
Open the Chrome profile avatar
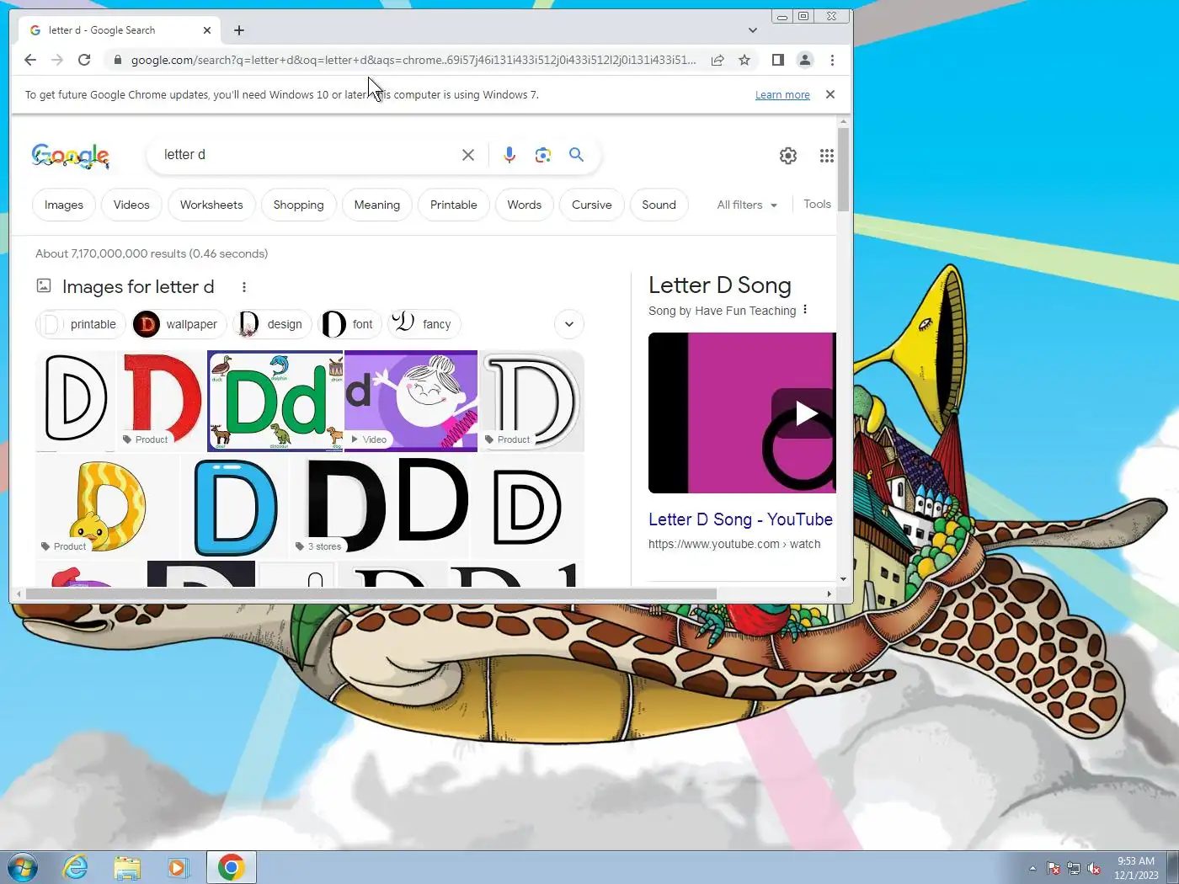point(805,60)
